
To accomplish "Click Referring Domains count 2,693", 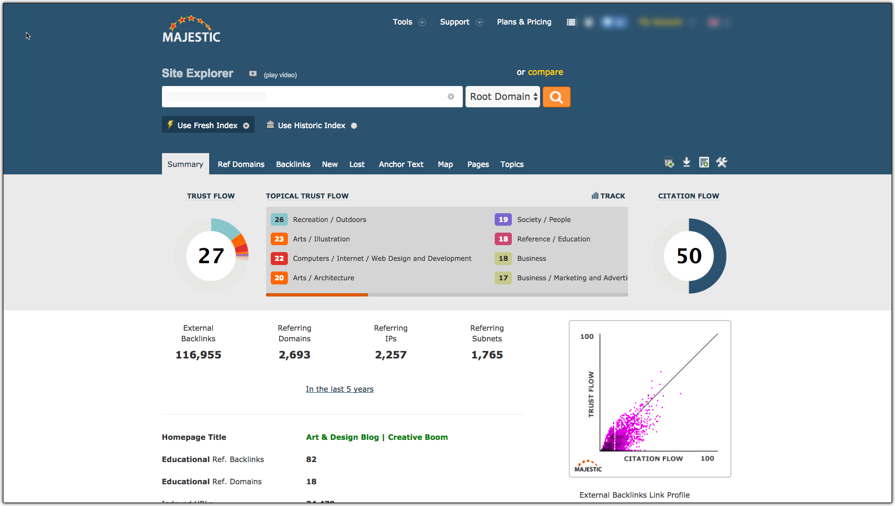I will [295, 355].
